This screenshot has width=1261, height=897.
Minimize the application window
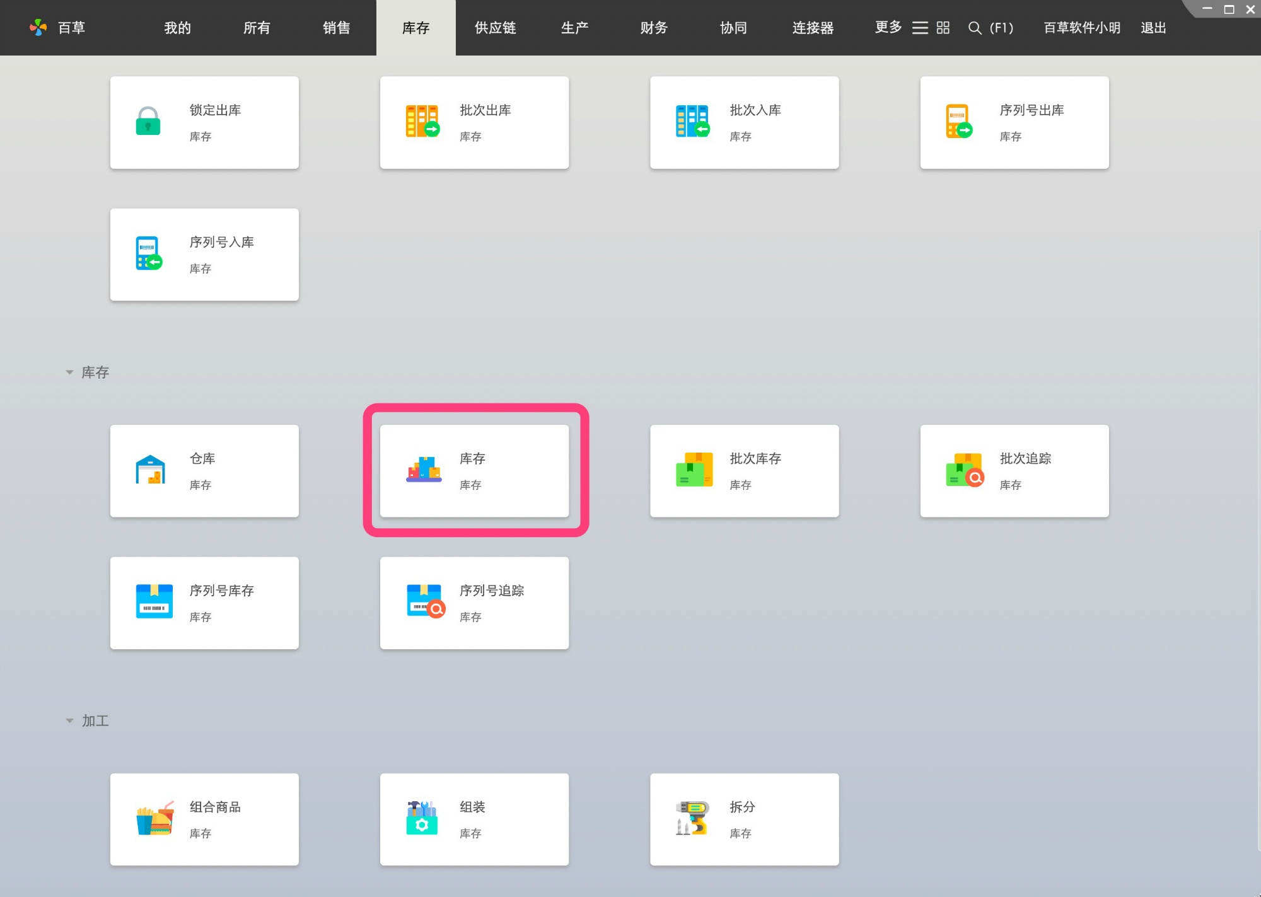[x=1207, y=9]
